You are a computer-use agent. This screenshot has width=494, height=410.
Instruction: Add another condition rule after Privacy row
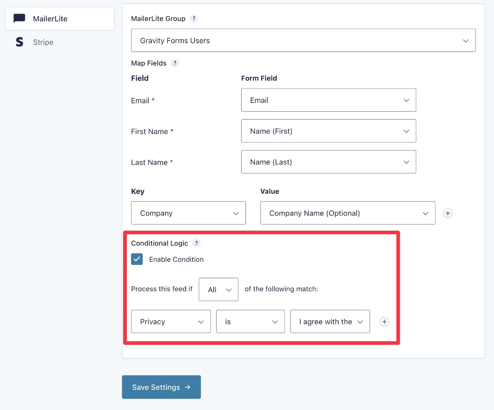[x=384, y=322]
